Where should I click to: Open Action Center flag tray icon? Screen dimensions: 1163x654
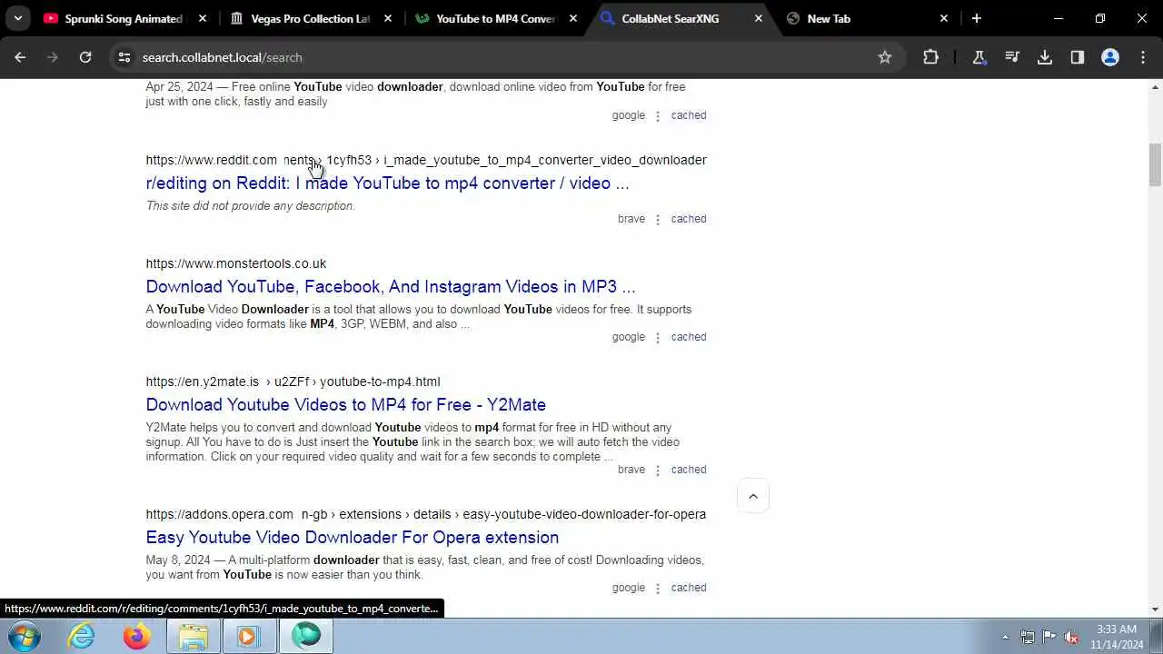1049,637
